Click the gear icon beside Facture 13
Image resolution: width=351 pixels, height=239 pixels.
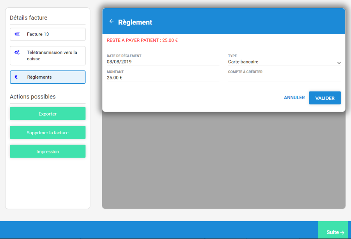[x=17, y=34]
